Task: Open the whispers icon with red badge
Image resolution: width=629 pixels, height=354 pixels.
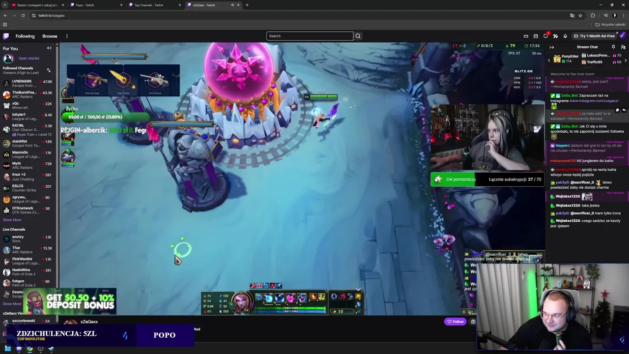Action: coord(545,36)
